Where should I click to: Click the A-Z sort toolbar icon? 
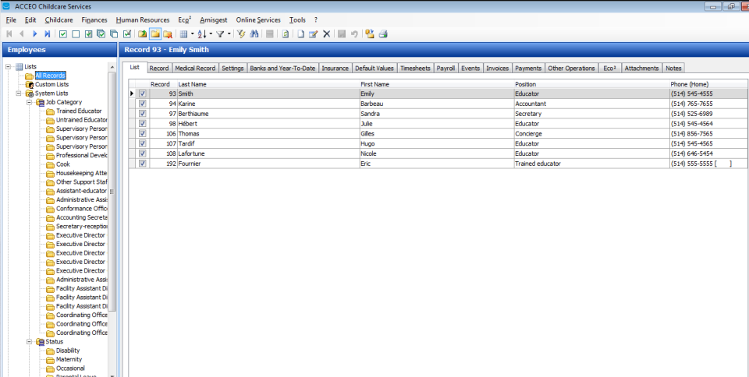[x=202, y=33]
